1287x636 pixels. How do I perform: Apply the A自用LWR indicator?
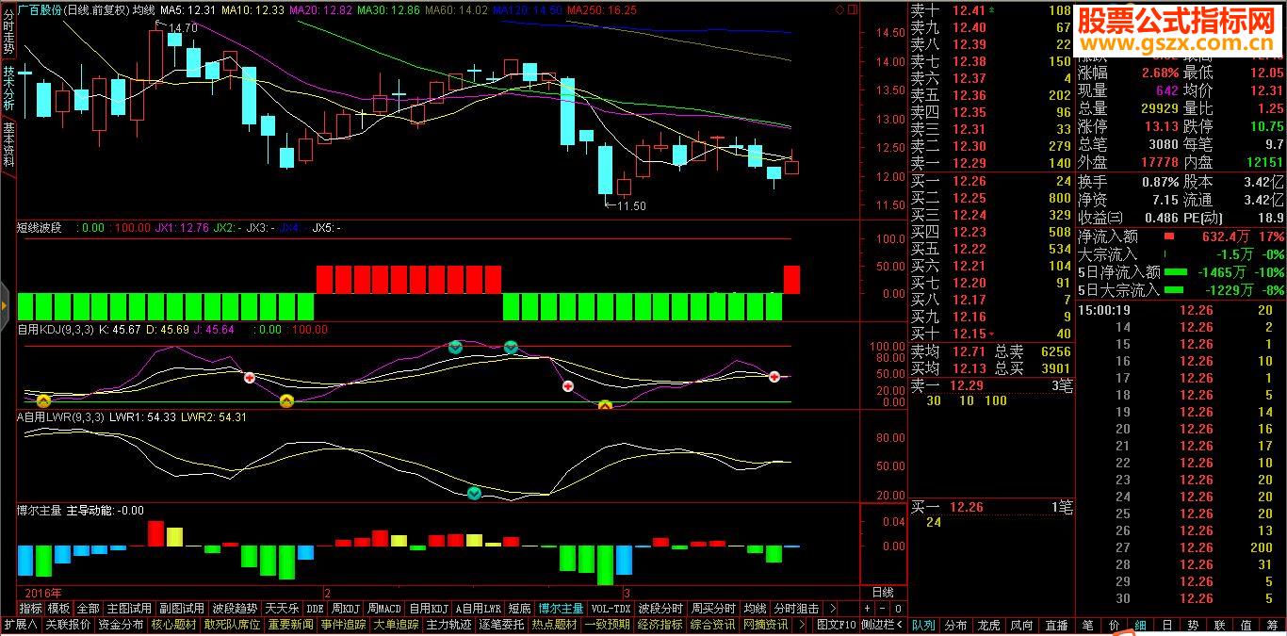pyautogui.click(x=479, y=609)
